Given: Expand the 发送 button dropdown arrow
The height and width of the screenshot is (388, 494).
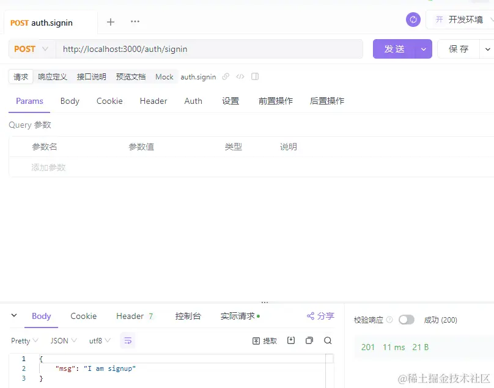Looking at the screenshot, I should pyautogui.click(x=424, y=49).
